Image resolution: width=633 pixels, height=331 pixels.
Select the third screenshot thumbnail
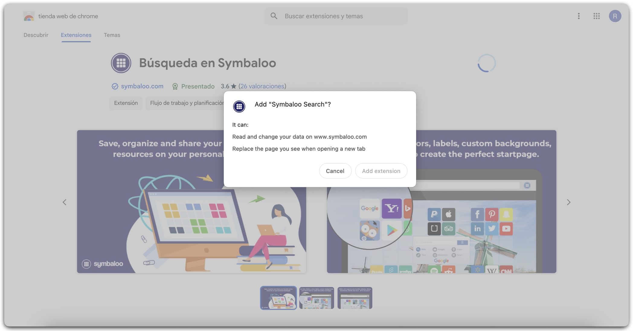pos(355,298)
